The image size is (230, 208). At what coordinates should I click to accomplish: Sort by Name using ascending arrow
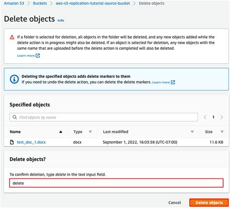point(61,132)
